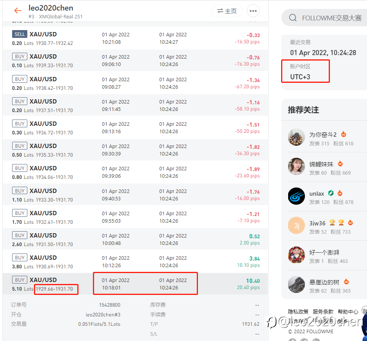Click username 悬崖边的树
The height and width of the screenshot is (341, 367).
(324, 282)
